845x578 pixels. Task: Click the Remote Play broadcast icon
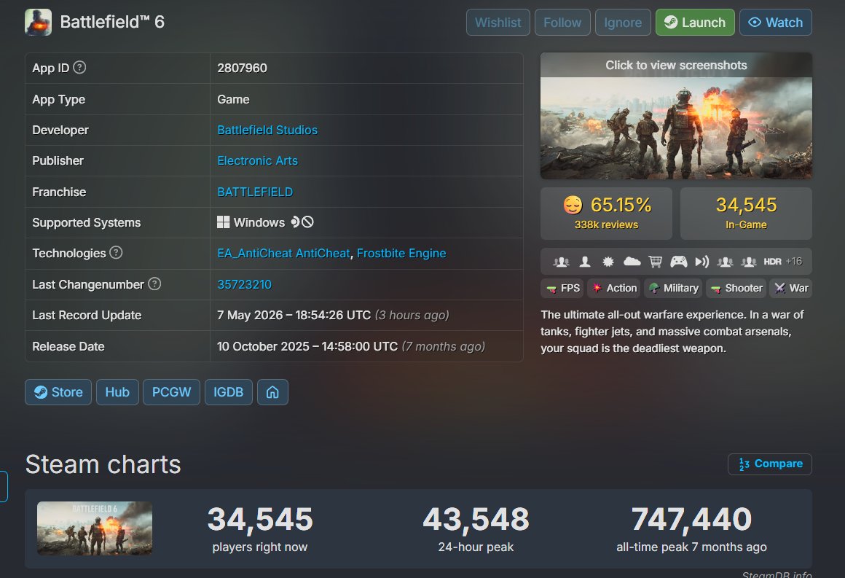pos(701,262)
